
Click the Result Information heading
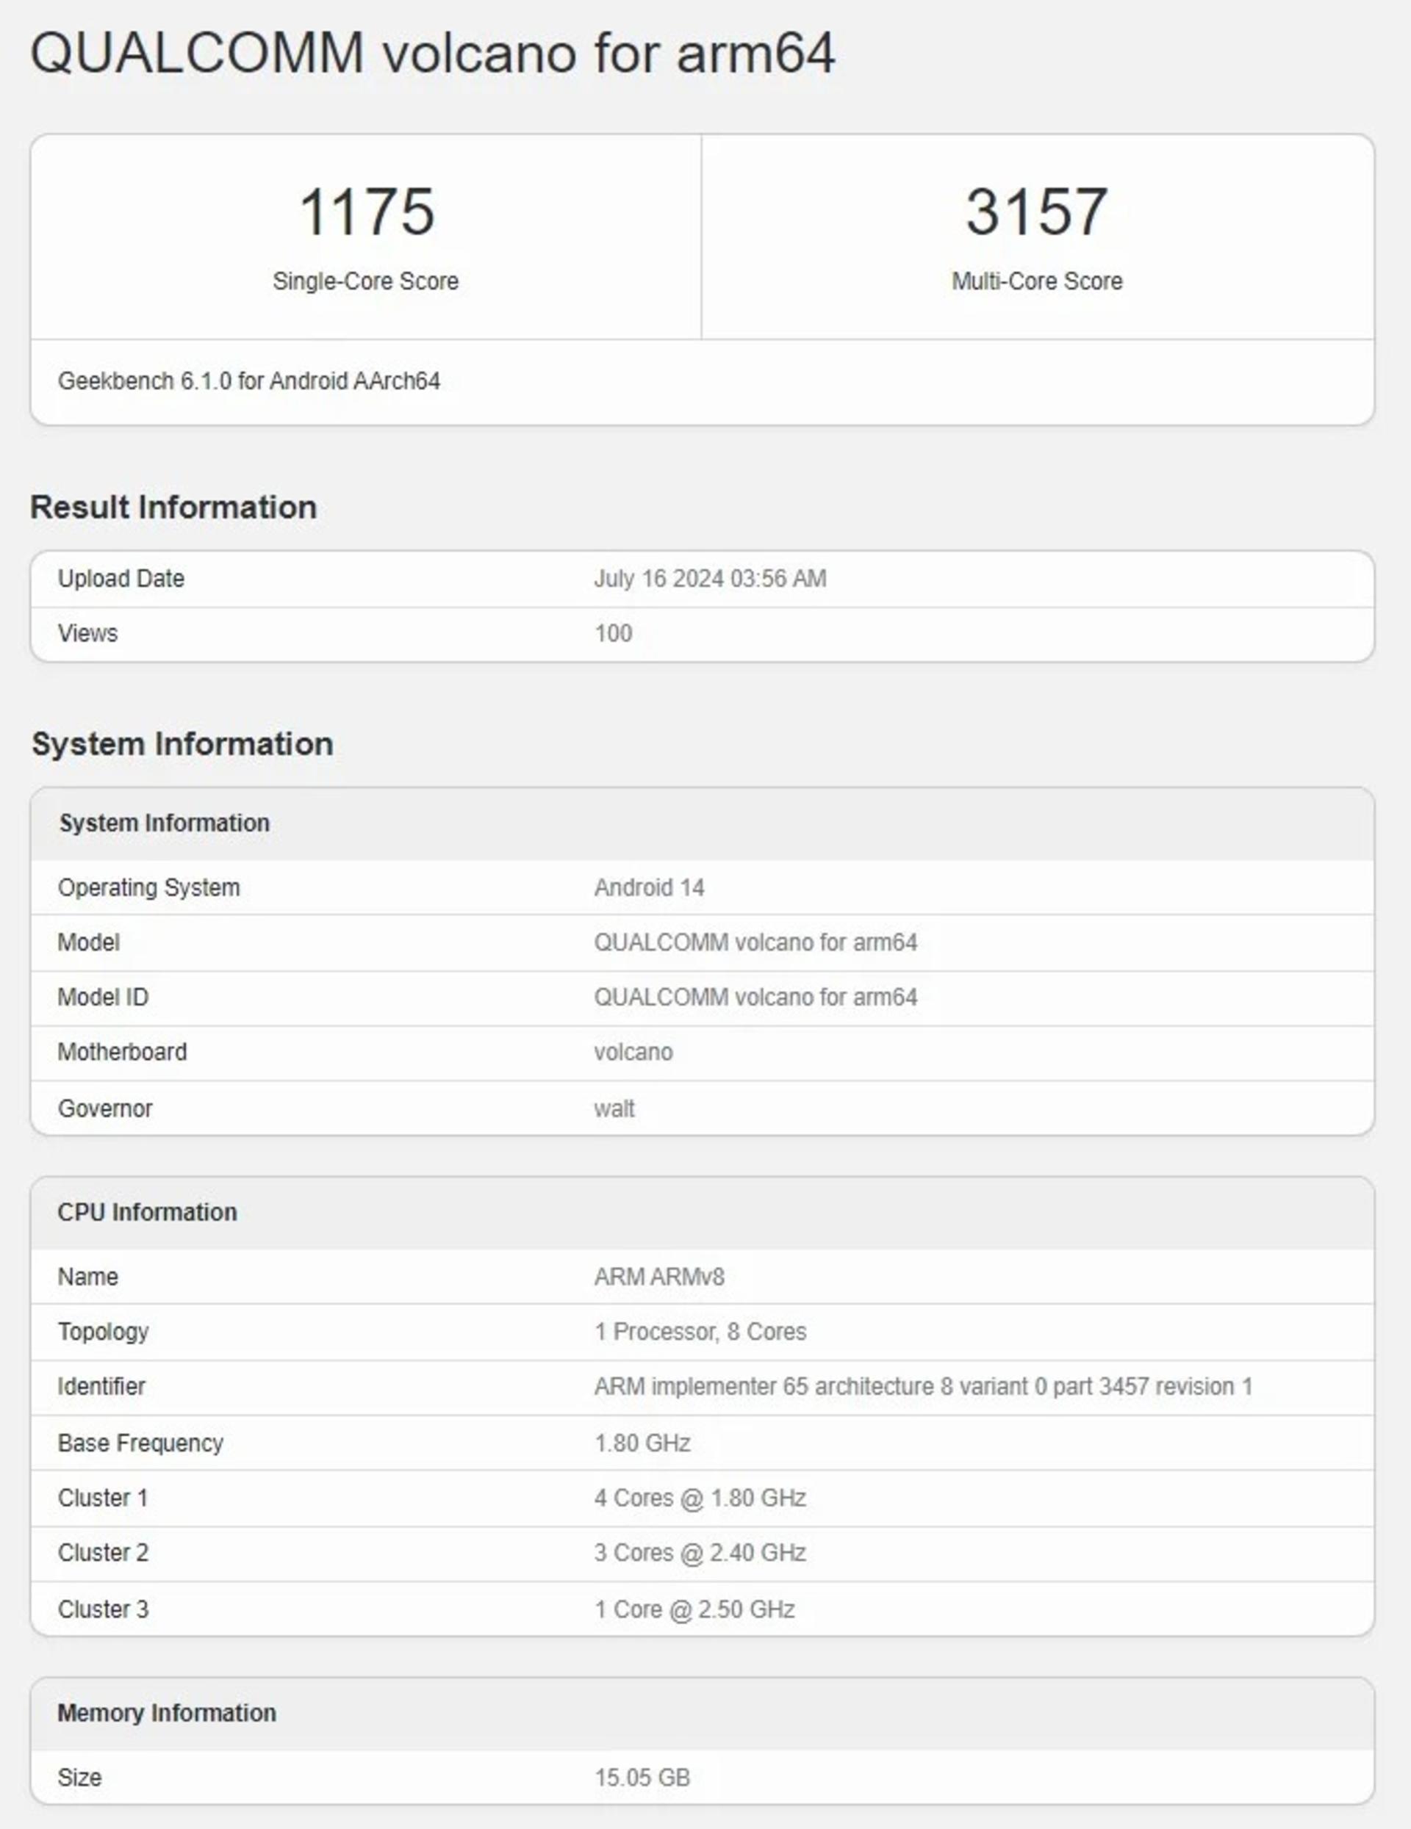pyautogui.click(x=173, y=508)
